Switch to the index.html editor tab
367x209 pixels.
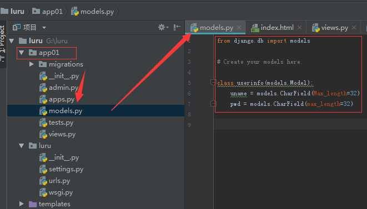277,28
